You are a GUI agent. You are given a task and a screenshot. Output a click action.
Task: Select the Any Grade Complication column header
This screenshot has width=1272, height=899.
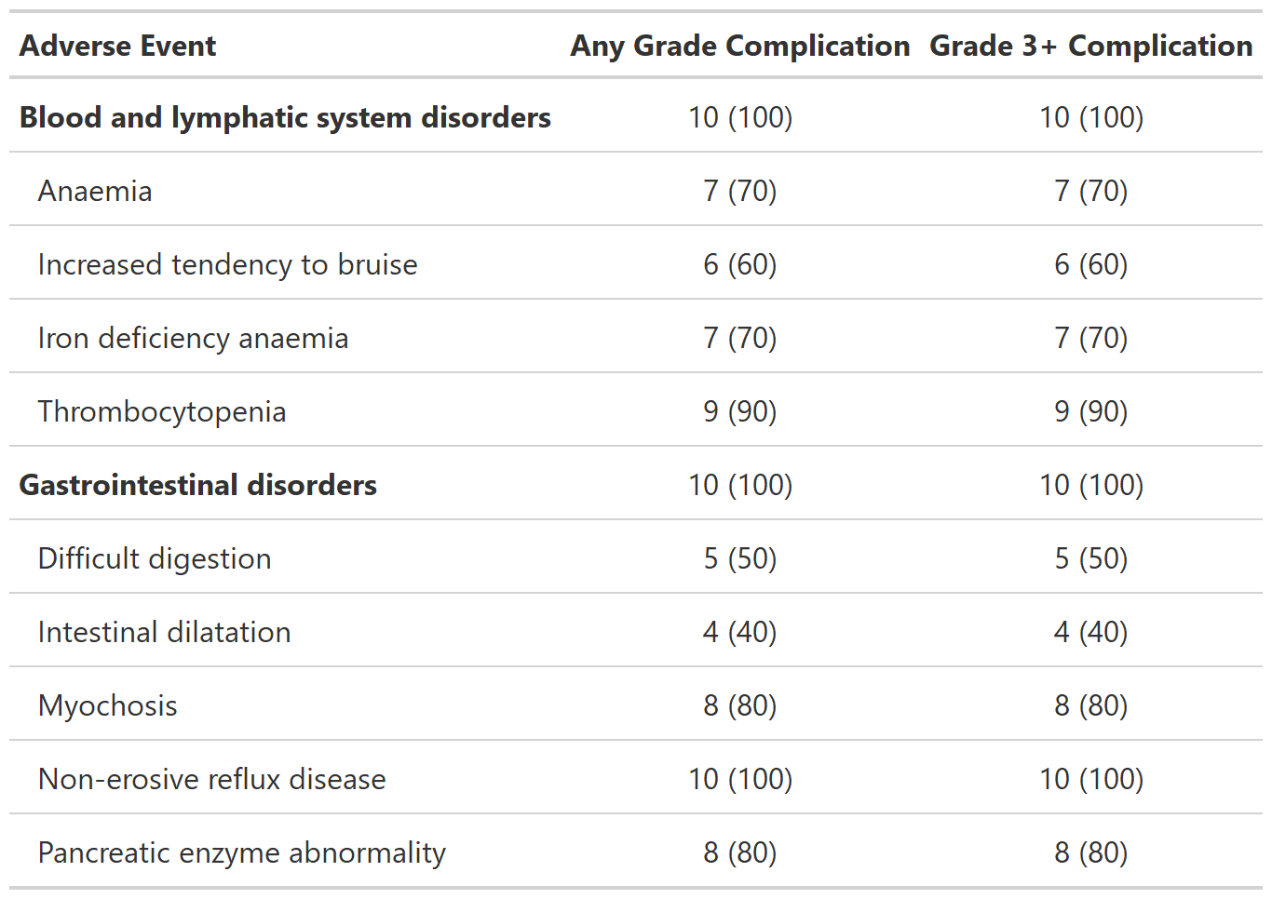pos(739,46)
